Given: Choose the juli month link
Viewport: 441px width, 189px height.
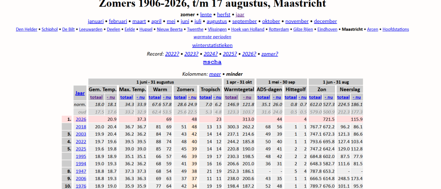Looking at the screenshot, I should point(198,22).
